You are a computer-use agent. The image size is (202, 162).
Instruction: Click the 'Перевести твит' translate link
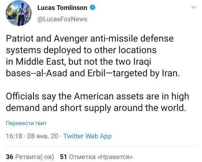tap(26, 123)
